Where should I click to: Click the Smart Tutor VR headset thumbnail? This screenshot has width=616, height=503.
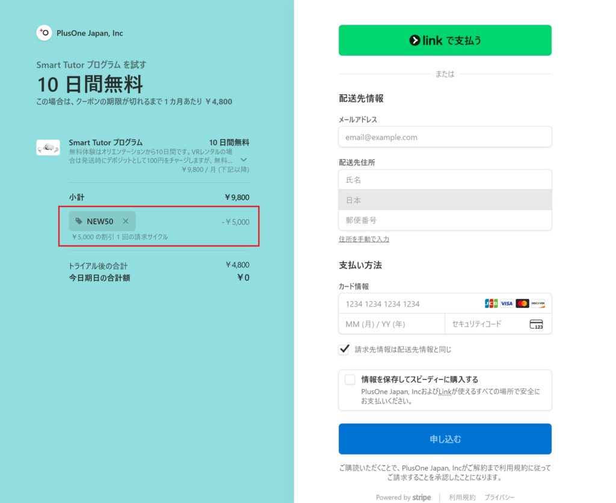click(x=48, y=147)
